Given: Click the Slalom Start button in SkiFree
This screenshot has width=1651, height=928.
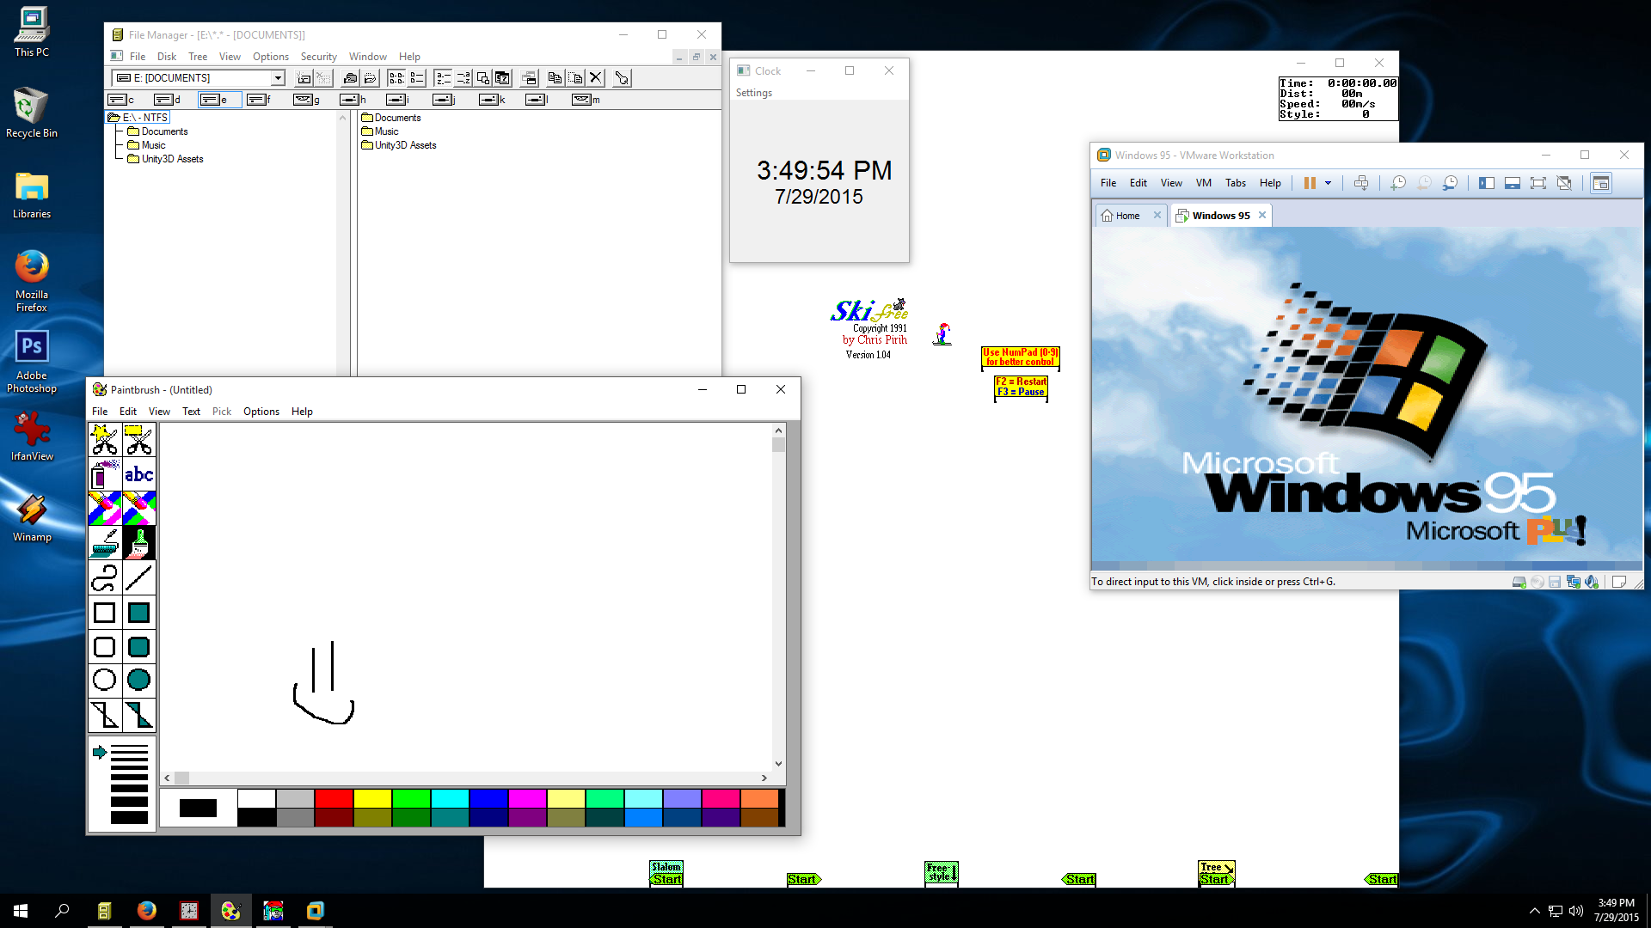Looking at the screenshot, I should coord(666,871).
